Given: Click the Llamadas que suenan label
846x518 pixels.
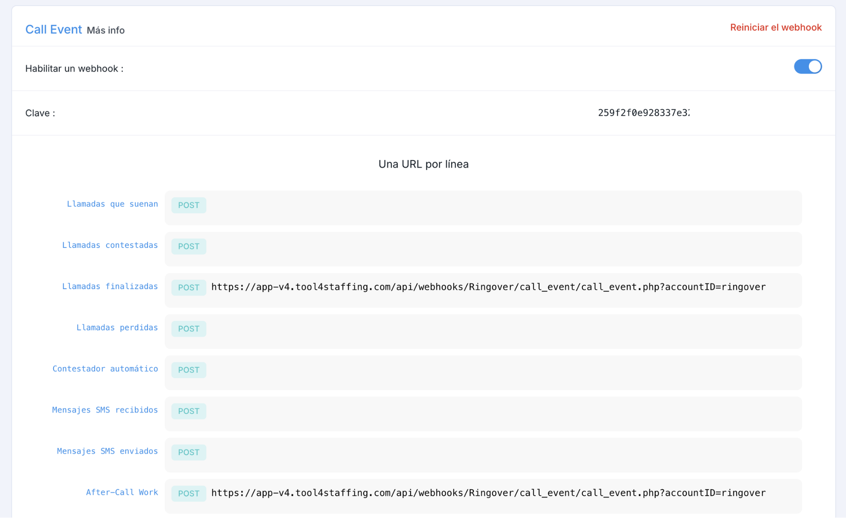Looking at the screenshot, I should (112, 204).
